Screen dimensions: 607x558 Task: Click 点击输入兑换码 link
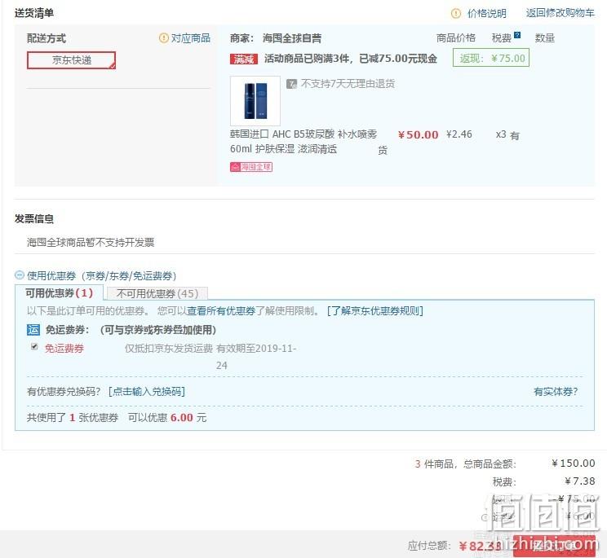147,392
